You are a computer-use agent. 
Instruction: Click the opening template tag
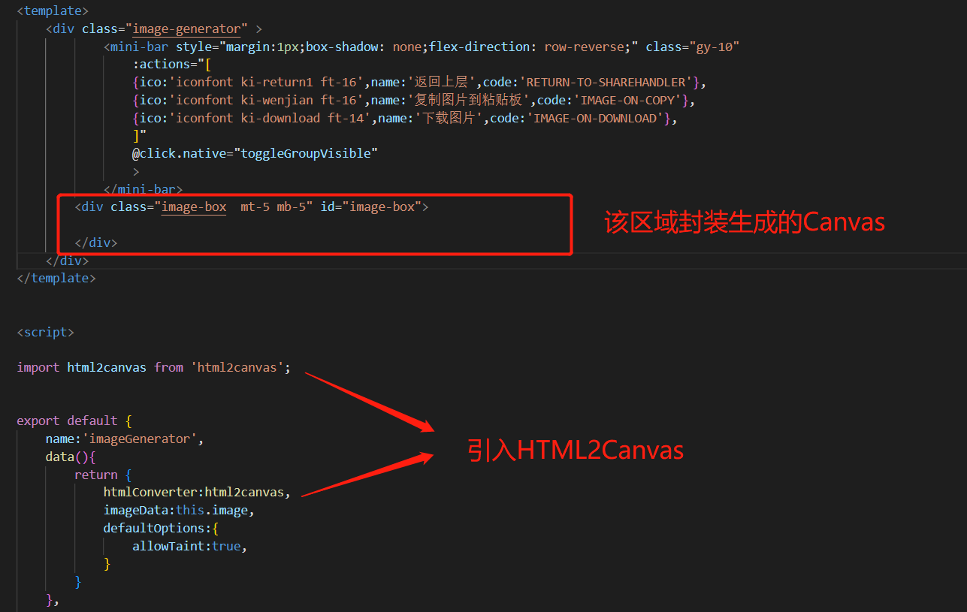[51, 11]
